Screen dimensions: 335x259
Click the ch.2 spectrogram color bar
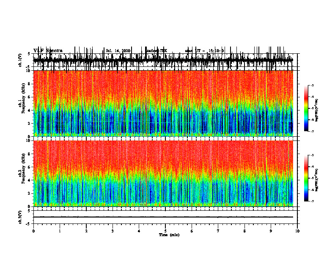click(306, 178)
